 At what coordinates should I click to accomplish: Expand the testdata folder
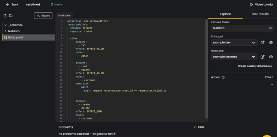[x=6, y=31]
